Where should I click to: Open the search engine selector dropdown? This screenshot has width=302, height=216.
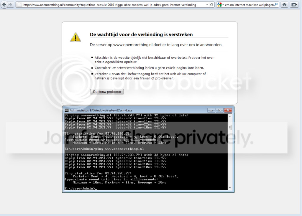pos(223,5)
